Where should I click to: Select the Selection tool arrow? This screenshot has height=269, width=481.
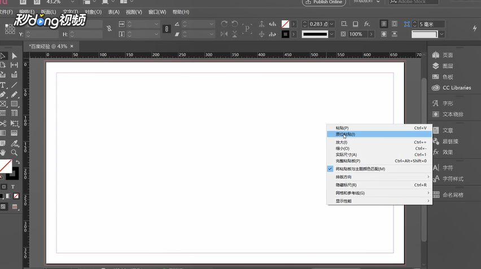3,56
